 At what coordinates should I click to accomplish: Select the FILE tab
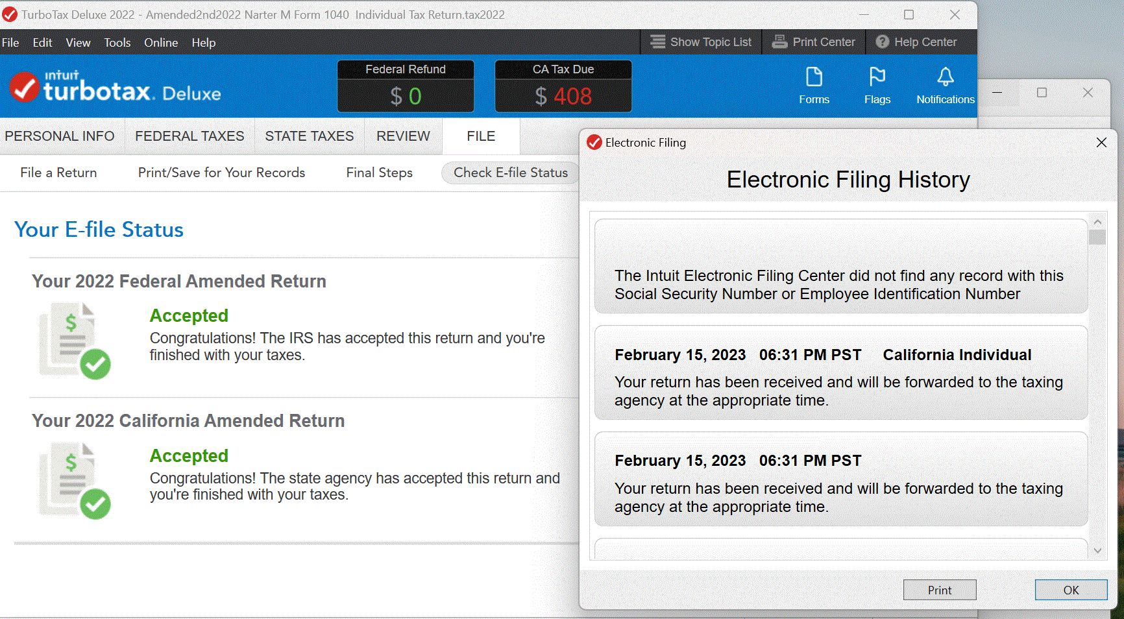(x=481, y=136)
